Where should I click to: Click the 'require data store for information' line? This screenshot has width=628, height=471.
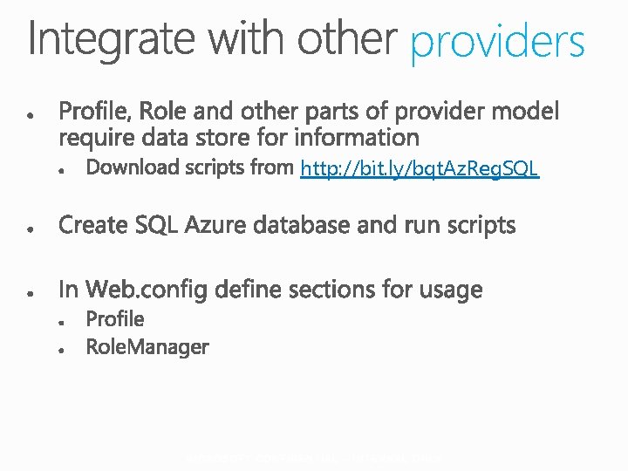click(x=239, y=137)
